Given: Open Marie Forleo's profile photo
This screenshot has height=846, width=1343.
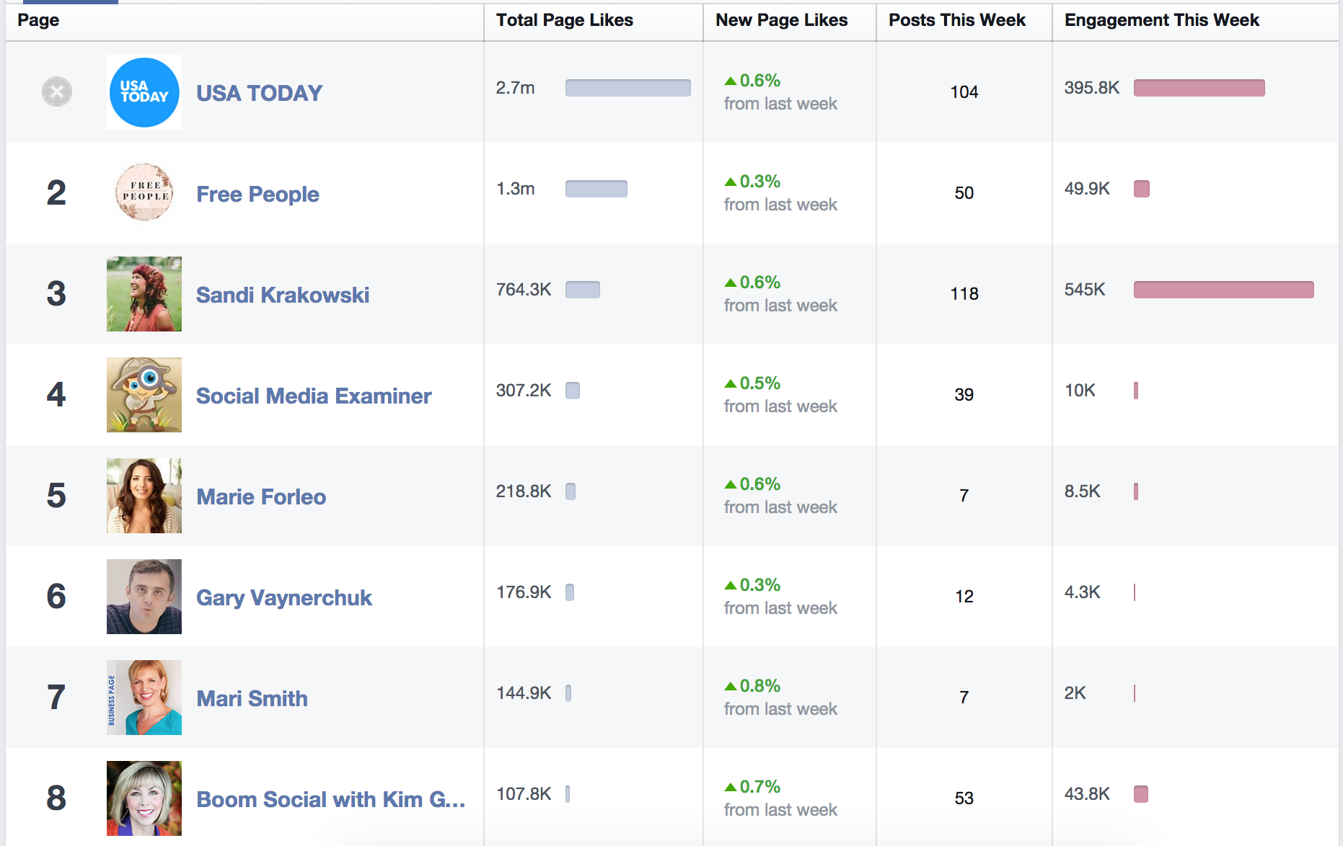Looking at the screenshot, I should 144,496.
